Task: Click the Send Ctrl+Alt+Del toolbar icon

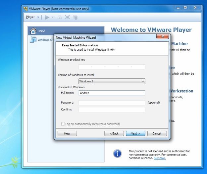Action: click(59, 17)
